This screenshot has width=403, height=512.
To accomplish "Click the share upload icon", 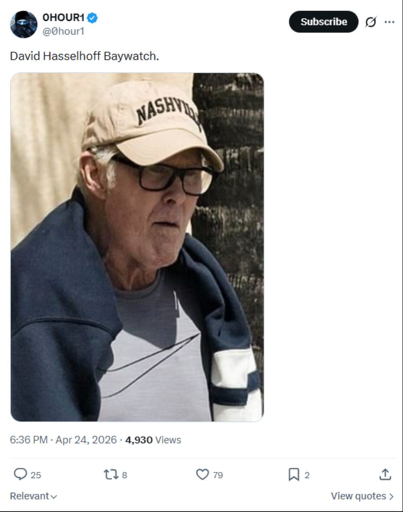I will (x=385, y=474).
